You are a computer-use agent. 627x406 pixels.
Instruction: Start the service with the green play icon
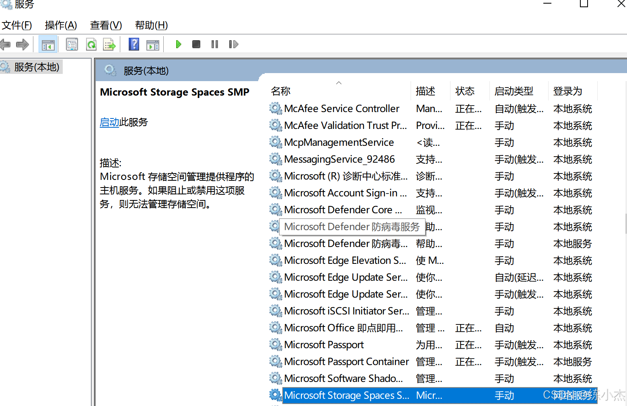[179, 44]
